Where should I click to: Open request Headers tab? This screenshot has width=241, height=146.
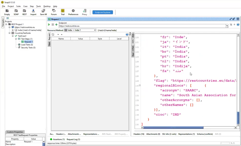pos(61,134)
